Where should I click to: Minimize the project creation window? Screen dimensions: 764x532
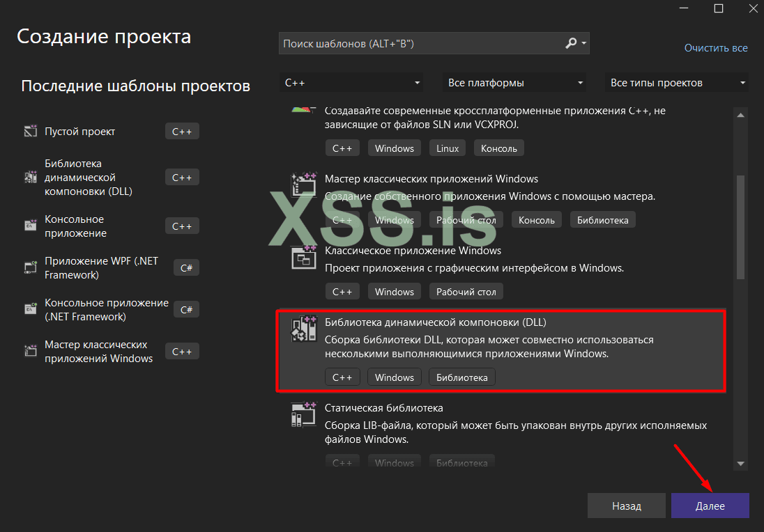point(684,8)
